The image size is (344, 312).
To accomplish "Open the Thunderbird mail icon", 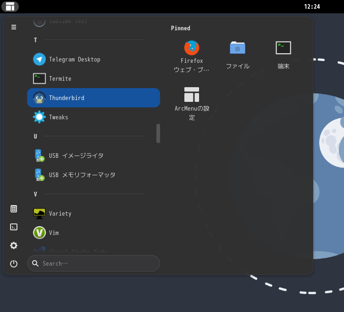I will 39,98.
